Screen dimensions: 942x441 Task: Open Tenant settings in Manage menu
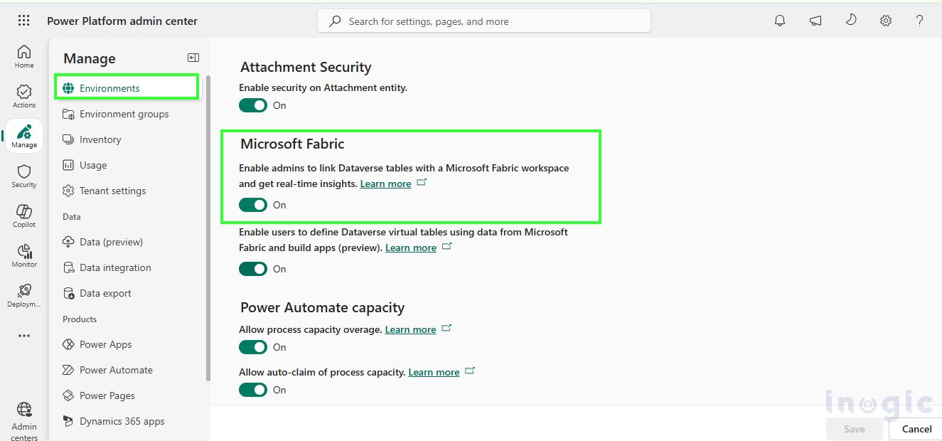point(127,191)
